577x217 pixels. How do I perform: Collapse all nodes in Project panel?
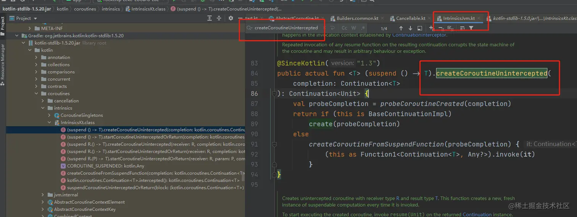(x=219, y=18)
